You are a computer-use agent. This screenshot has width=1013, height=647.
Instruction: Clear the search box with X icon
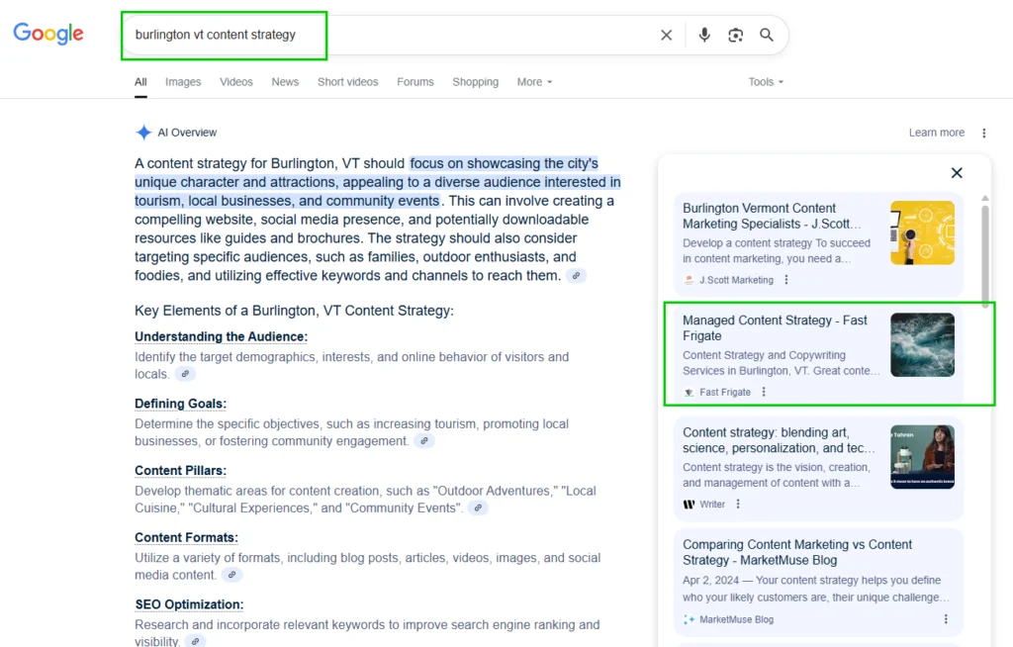666,35
